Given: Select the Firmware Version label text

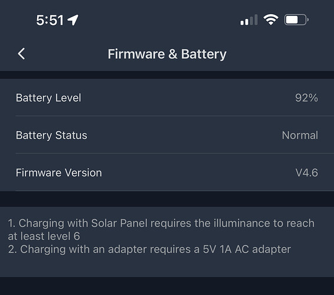Looking at the screenshot, I should (x=59, y=172).
